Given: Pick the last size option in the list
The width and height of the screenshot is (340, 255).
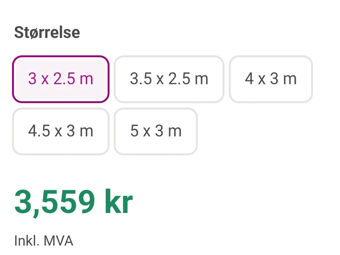Looking at the screenshot, I should click(156, 131).
